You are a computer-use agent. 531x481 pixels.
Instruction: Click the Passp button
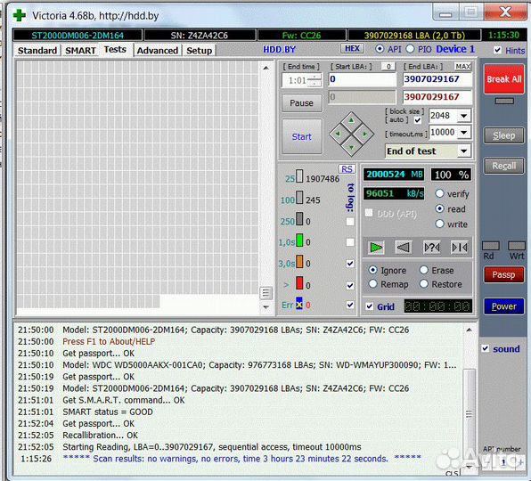click(x=503, y=275)
